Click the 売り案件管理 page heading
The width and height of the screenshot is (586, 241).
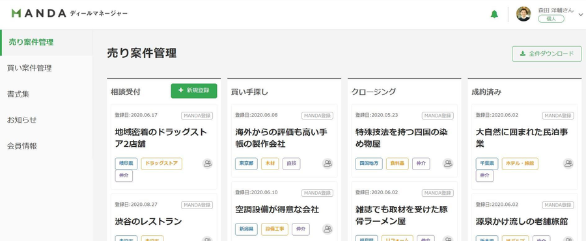142,53
